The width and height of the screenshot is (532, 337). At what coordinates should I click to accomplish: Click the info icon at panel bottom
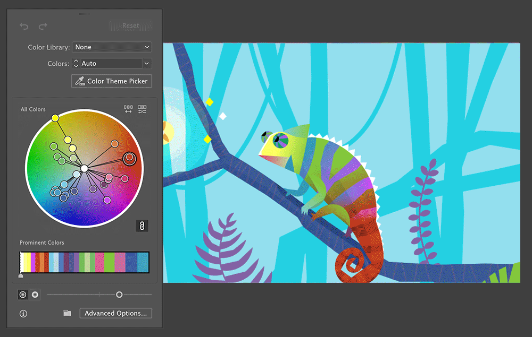(x=23, y=314)
